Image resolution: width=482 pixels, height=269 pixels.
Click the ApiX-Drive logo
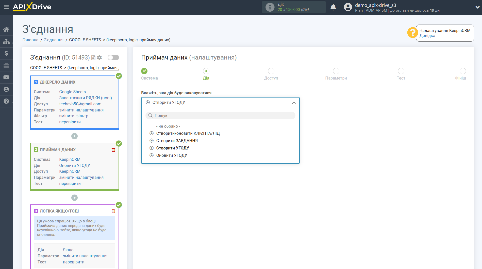click(x=32, y=7)
